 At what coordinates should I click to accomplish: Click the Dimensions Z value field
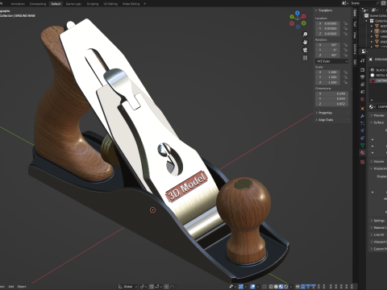point(332,104)
